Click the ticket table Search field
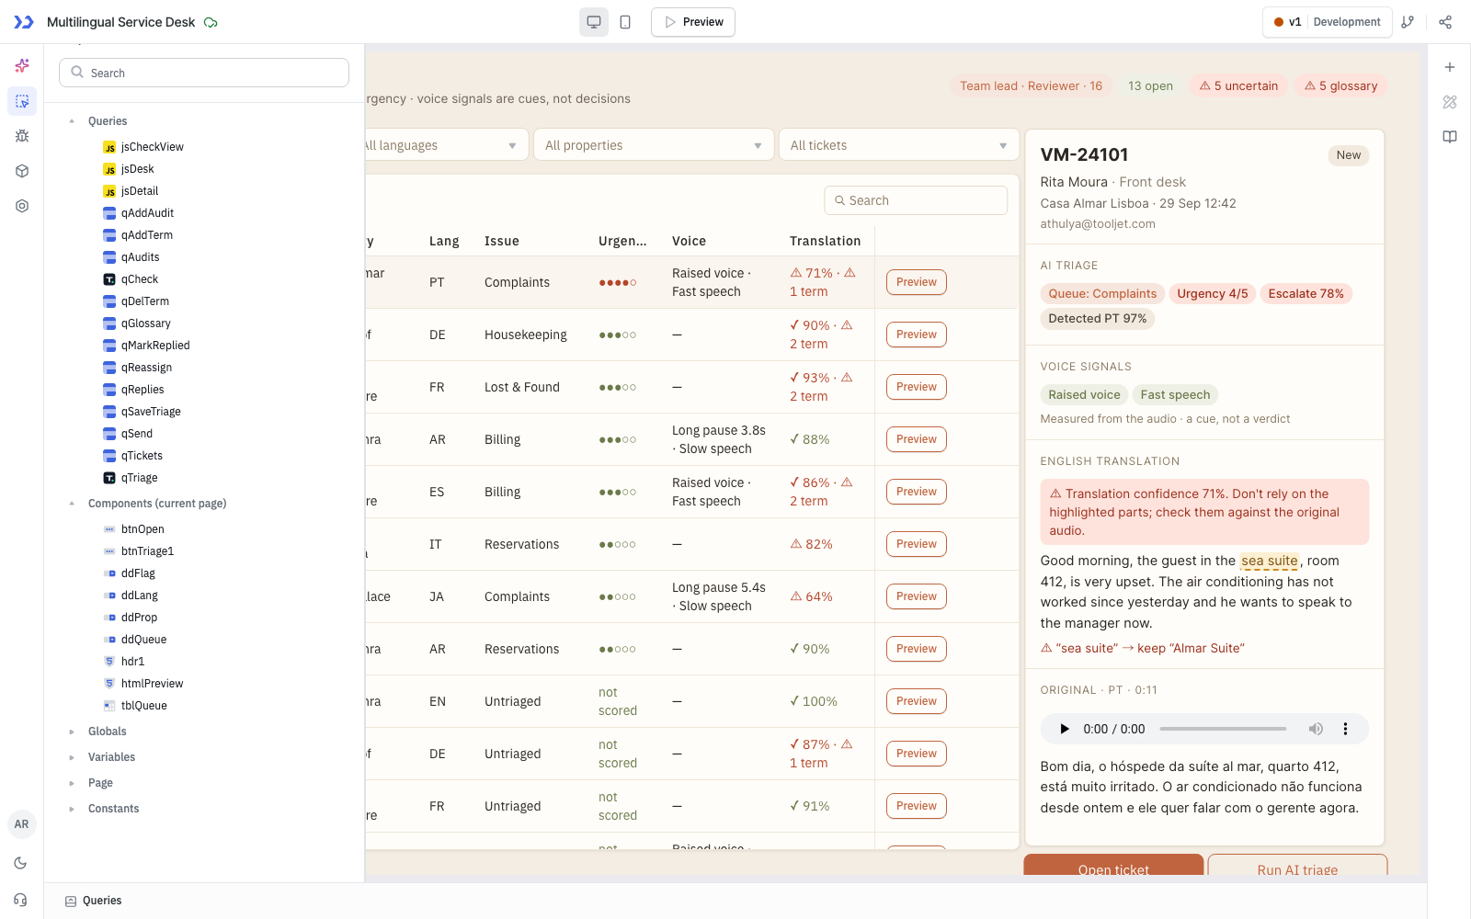1471x919 pixels. [x=916, y=200]
